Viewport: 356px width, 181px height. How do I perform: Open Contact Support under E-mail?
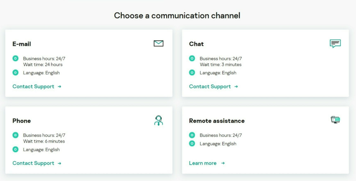click(33, 86)
